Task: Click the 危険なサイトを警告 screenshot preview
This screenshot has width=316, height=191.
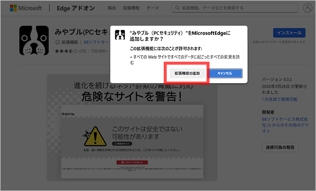Action: (x=132, y=127)
